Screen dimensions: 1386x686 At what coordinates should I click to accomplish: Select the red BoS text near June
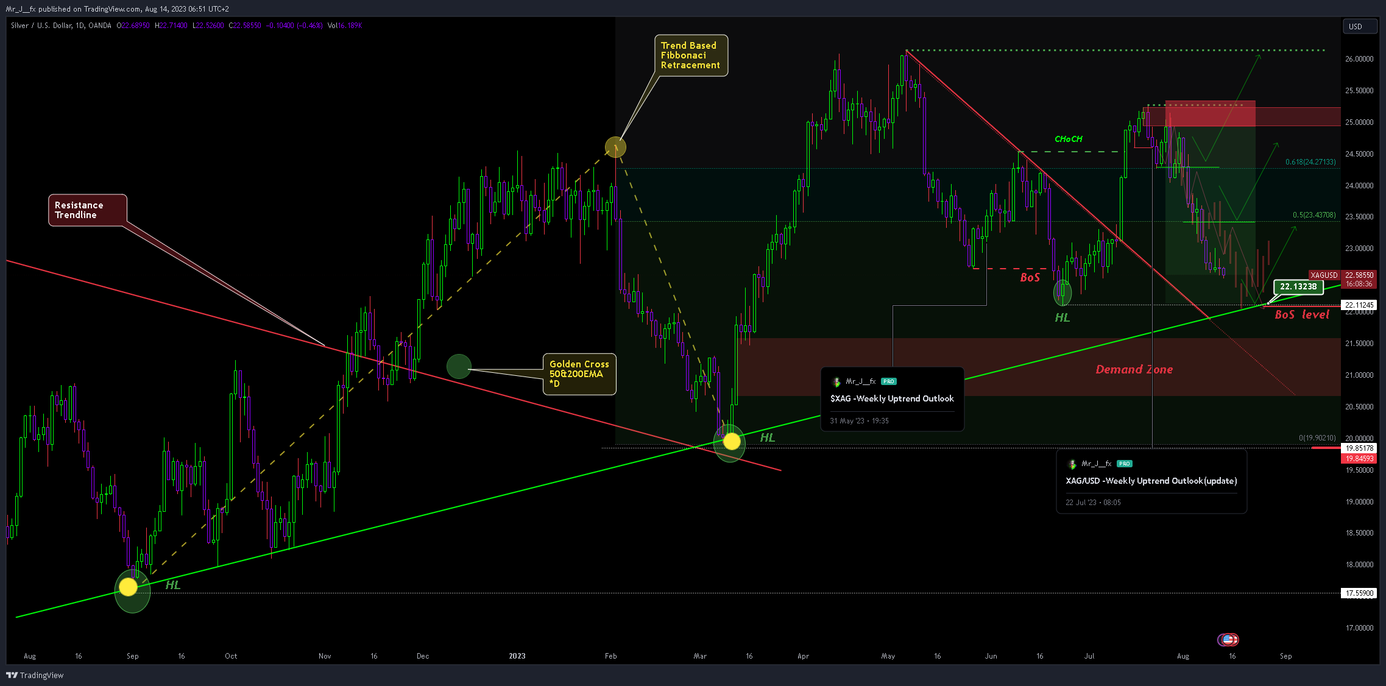tap(1030, 277)
